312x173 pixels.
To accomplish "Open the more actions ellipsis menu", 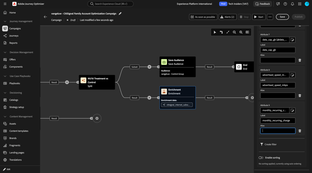I will tap(270, 17).
